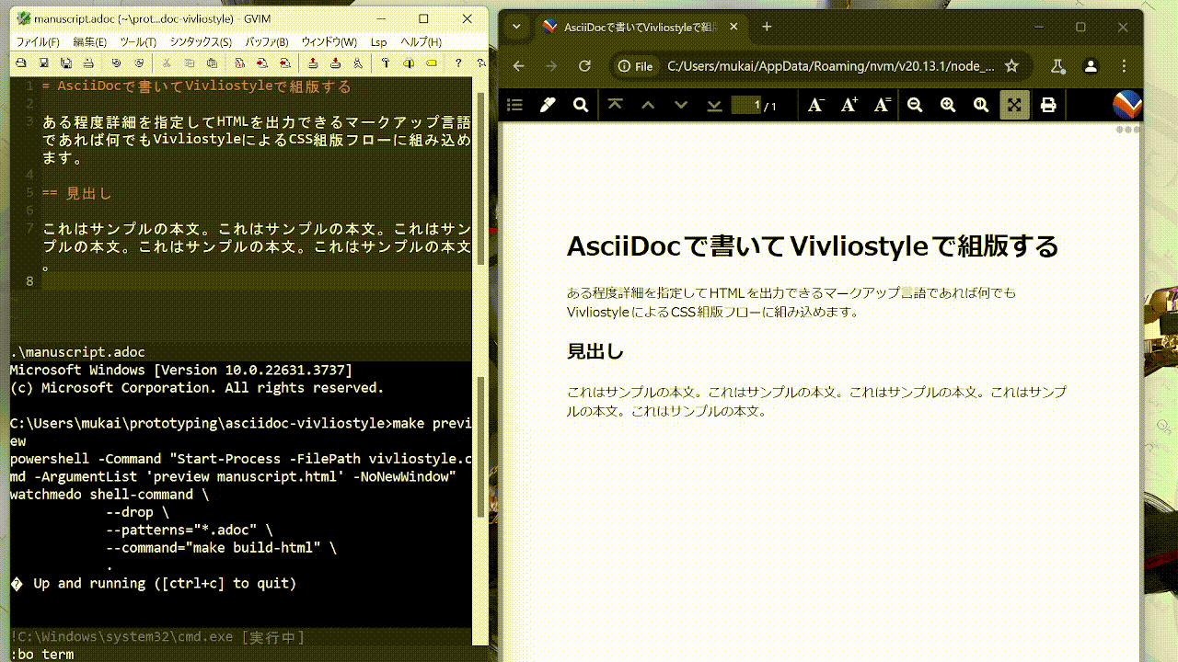Open GVIM's ファイル(F) menu
The image size is (1178, 662).
point(37,40)
